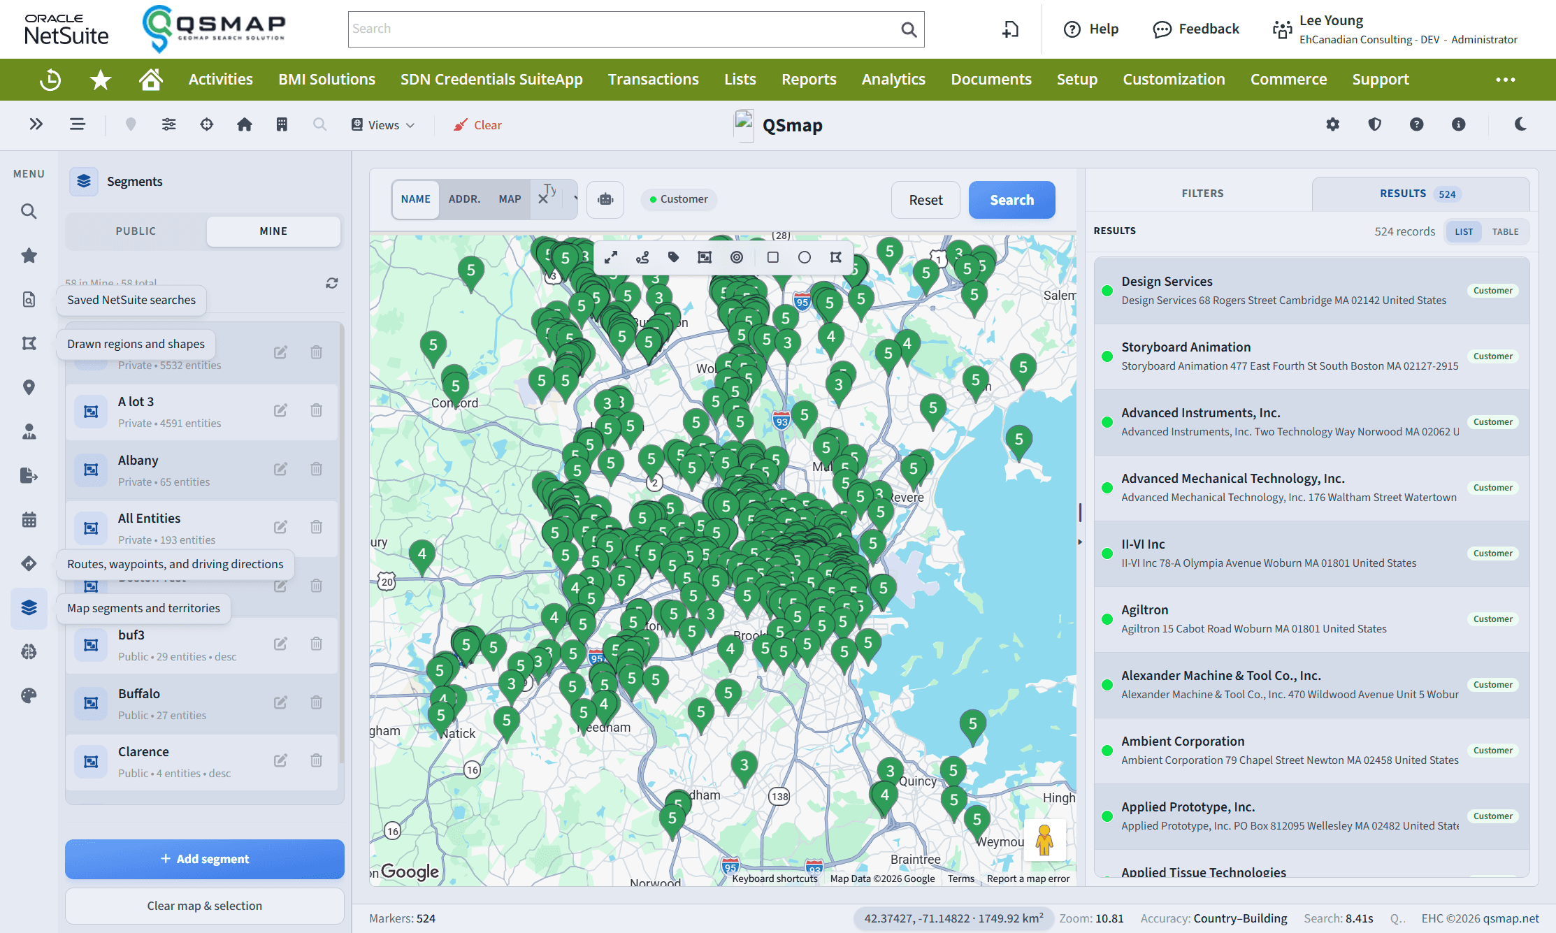Viewport: 1556px width, 933px height.
Task: Go to the NetSuite Home icon
Action: click(x=151, y=80)
